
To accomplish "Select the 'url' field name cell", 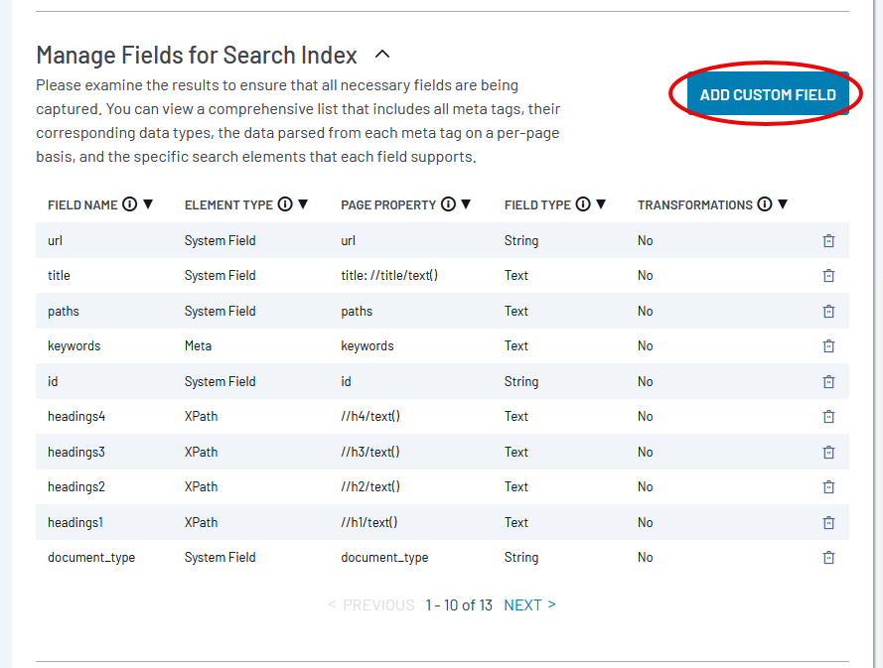I will (56, 240).
